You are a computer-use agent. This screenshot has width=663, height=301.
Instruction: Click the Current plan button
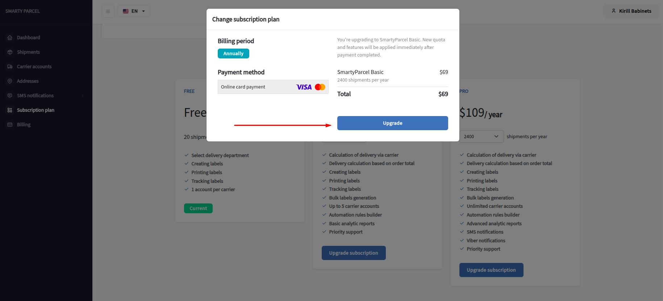coord(198,209)
